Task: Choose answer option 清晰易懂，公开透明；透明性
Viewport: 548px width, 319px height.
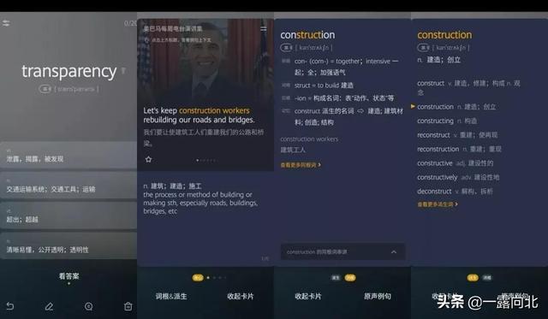Action: [x=68, y=246]
